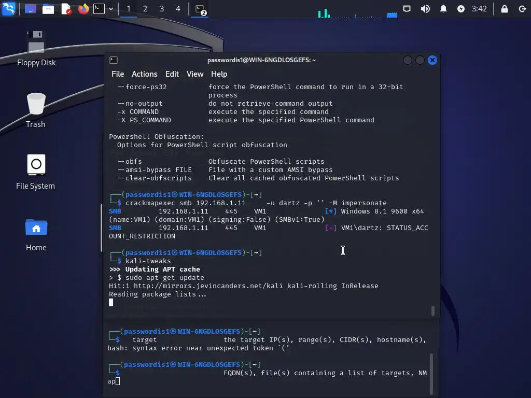The height and width of the screenshot is (398, 531).
Task: Open the volume control tray icon
Action: [x=425, y=9]
